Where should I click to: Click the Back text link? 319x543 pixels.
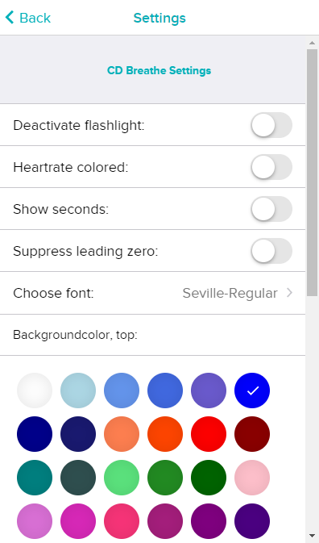coord(35,18)
